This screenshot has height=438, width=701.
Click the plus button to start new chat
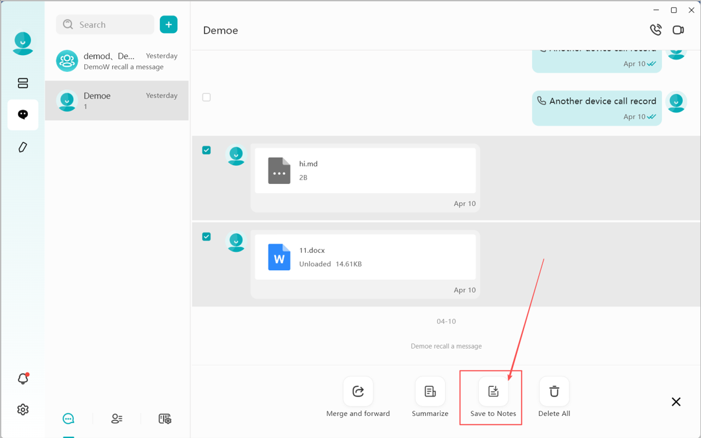(168, 25)
